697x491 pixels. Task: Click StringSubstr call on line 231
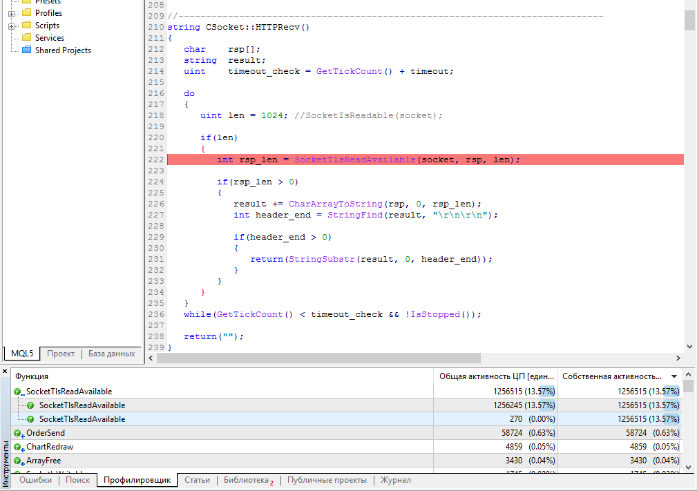point(322,259)
